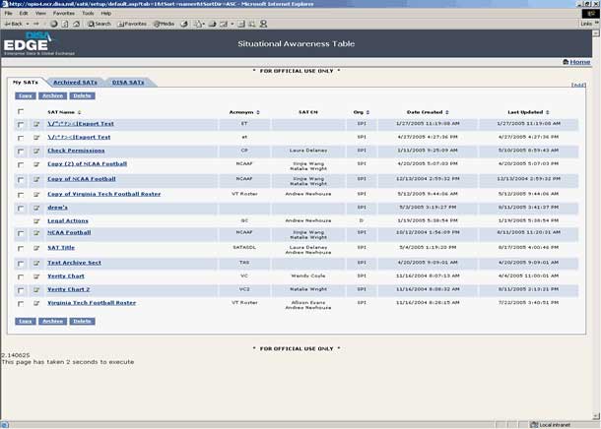Click the edit icon for Check Permissions

[36, 151]
